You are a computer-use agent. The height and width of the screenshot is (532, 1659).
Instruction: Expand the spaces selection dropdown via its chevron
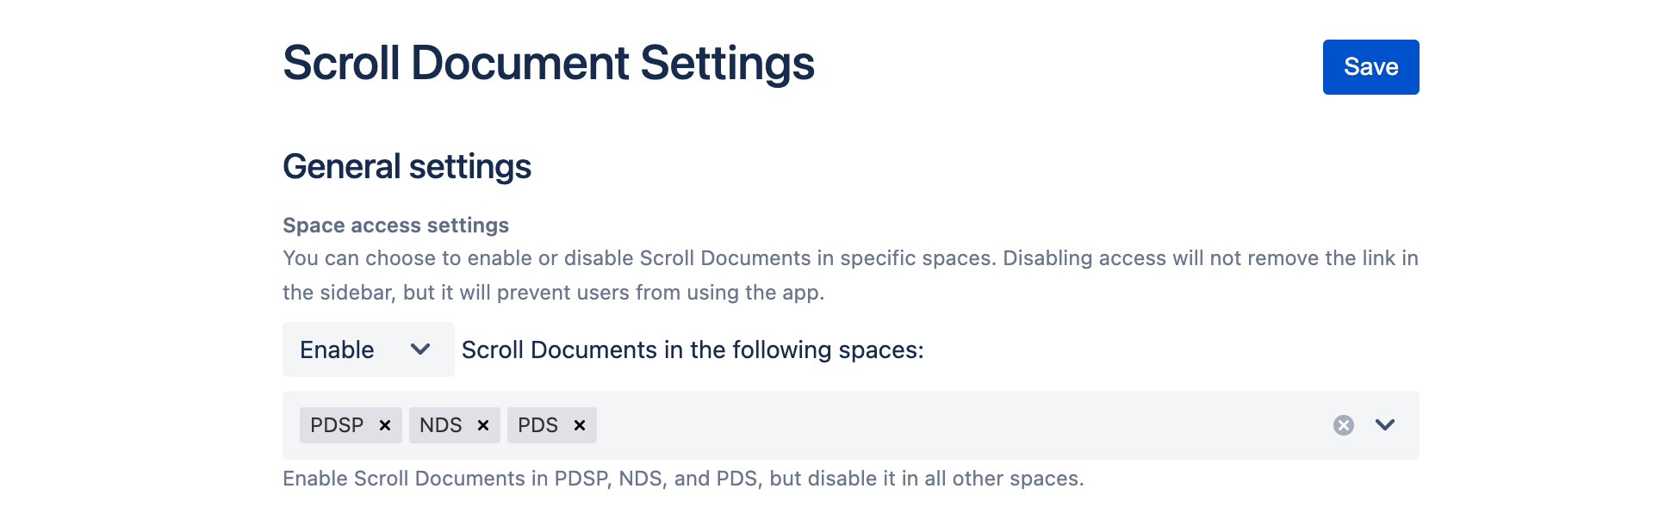coord(1384,424)
